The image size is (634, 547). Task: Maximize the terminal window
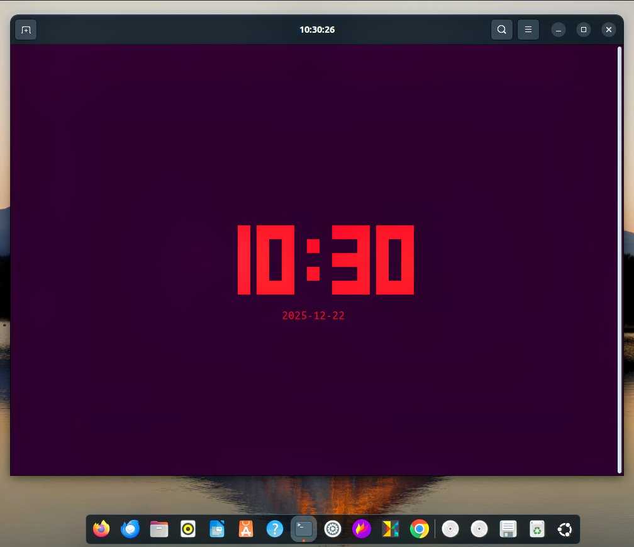point(584,30)
